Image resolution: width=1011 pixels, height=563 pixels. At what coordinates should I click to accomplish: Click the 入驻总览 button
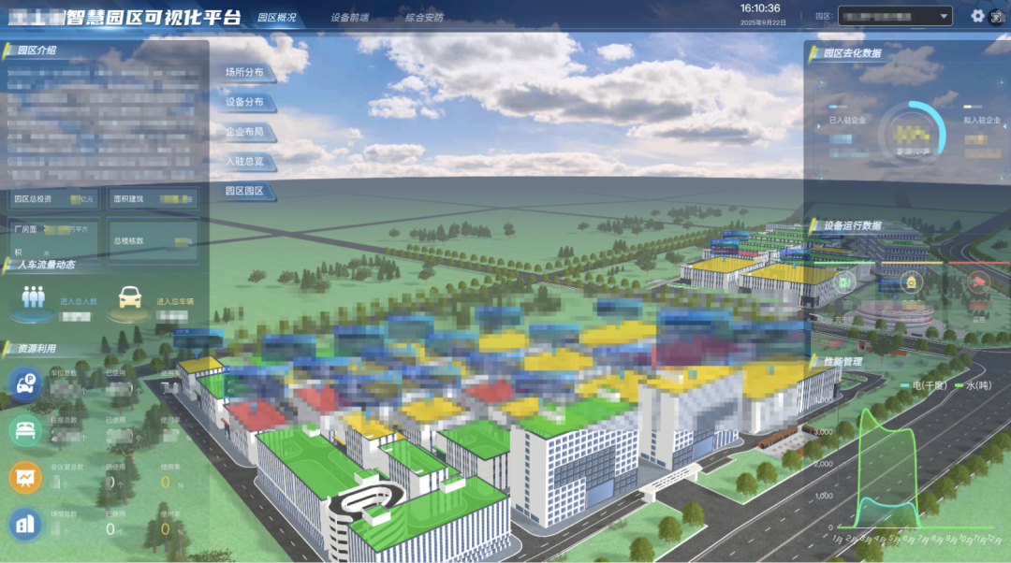coord(247,162)
